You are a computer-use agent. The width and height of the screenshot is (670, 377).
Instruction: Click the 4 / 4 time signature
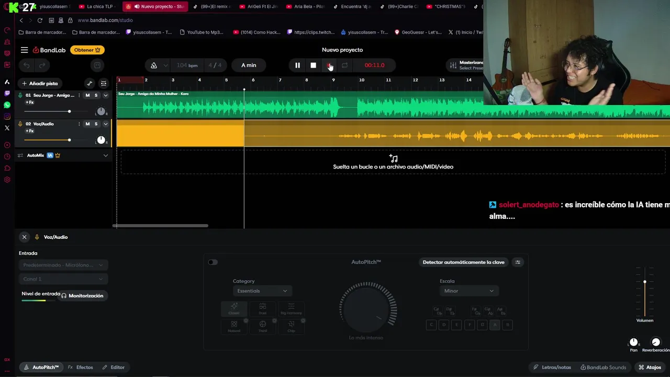click(x=215, y=65)
